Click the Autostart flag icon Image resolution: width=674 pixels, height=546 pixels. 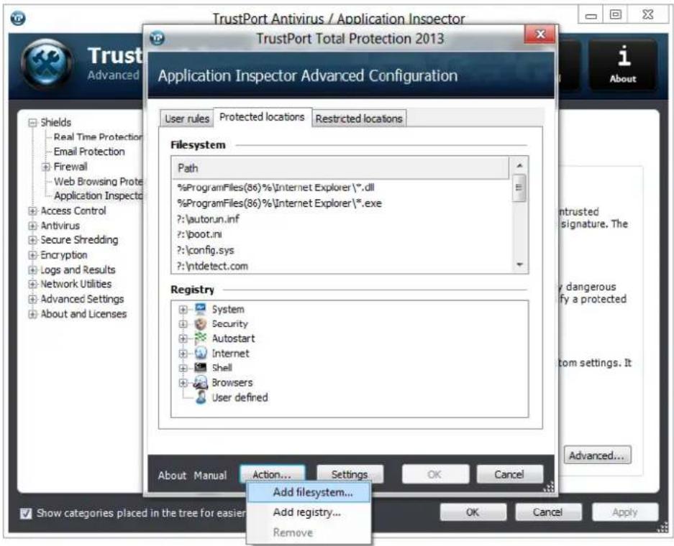point(200,338)
